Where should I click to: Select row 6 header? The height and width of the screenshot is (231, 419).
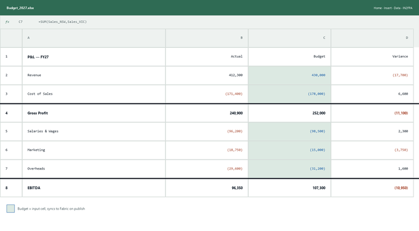click(11, 150)
